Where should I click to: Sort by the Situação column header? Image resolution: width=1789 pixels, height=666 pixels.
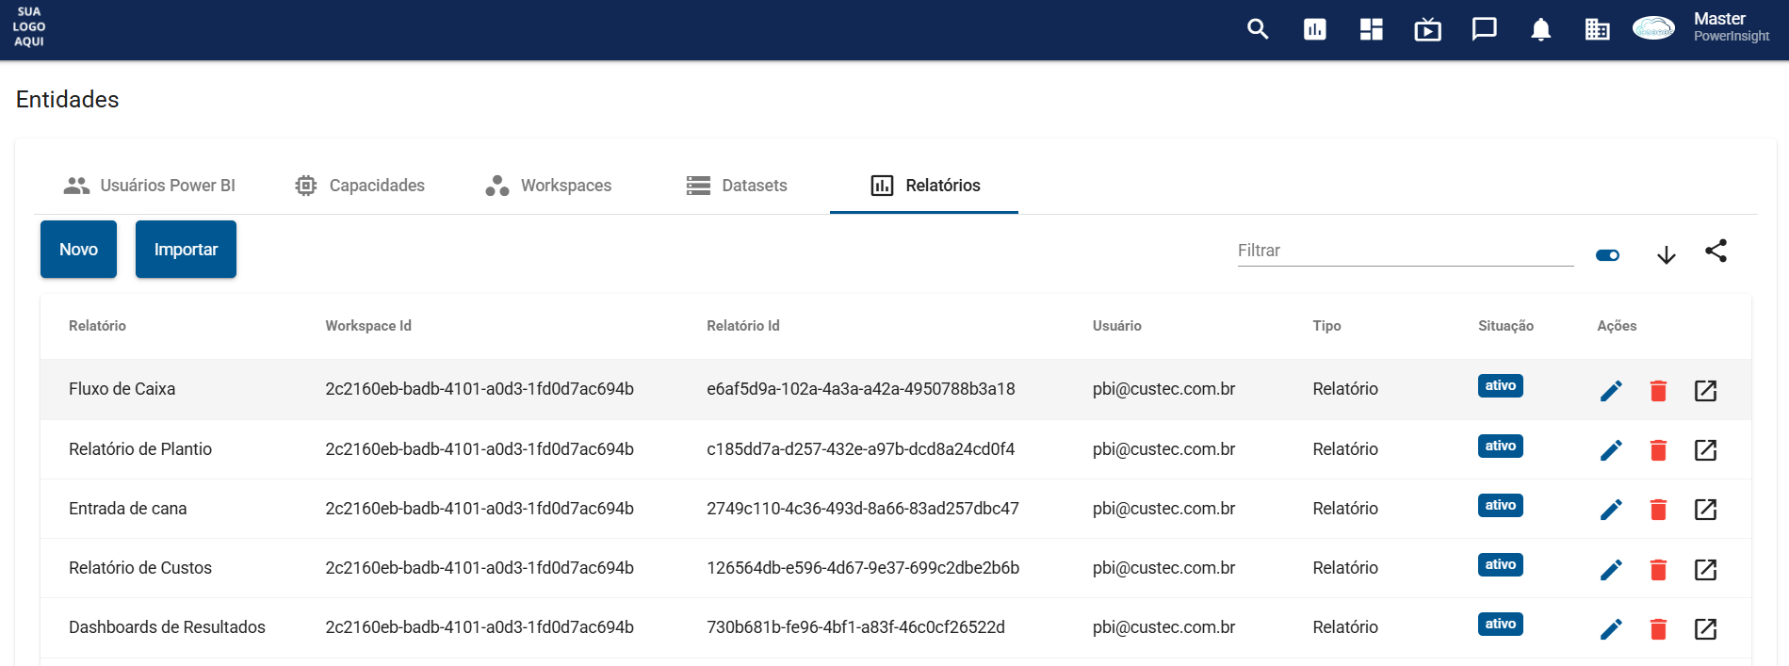coord(1505,326)
